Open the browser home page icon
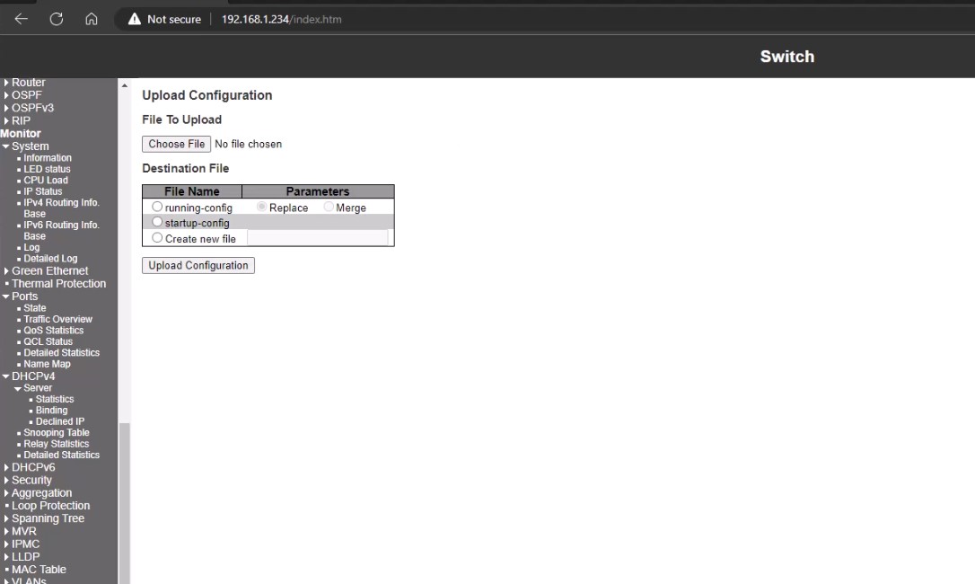975x584 pixels. point(92,19)
